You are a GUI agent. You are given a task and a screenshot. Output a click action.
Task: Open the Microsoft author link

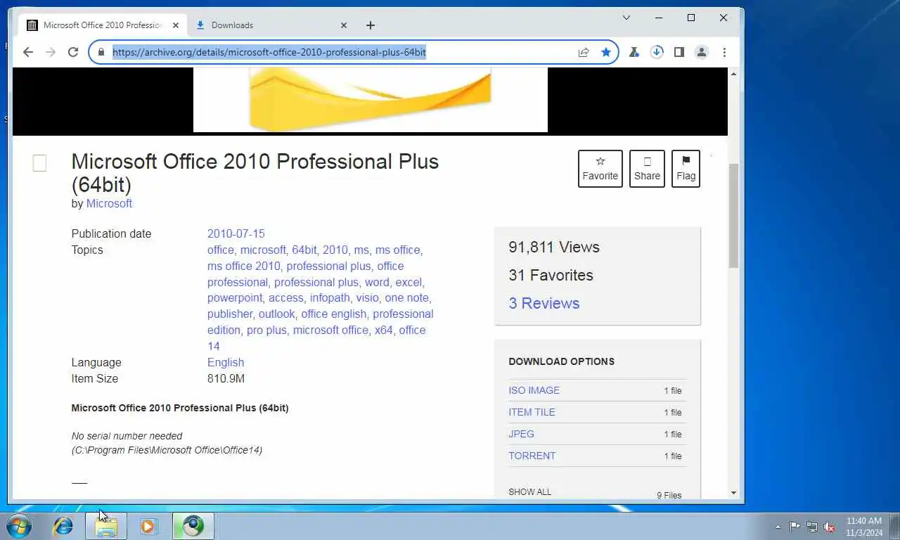tap(109, 203)
